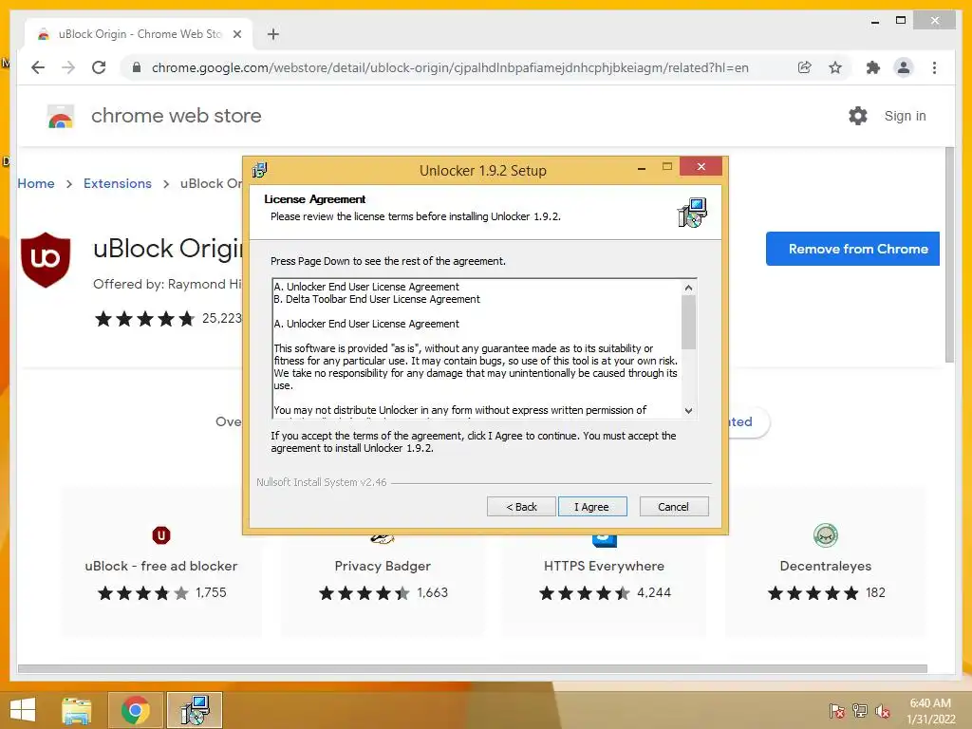Click the chrome web store logo
Viewport: 972px width, 729px height.
(x=61, y=116)
